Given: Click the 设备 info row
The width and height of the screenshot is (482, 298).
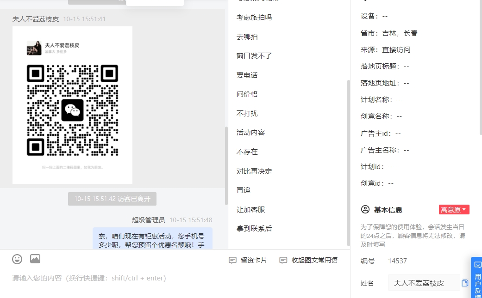Looking at the screenshot, I should point(374,16).
